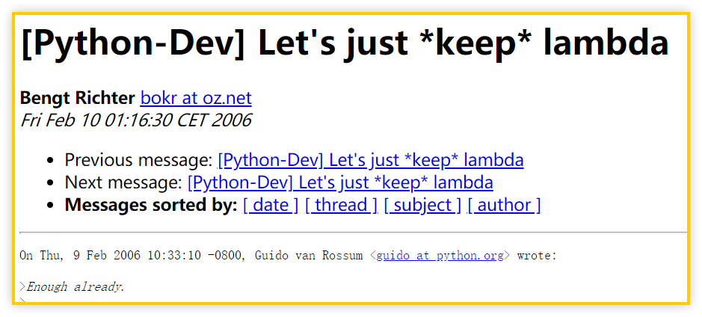The height and width of the screenshot is (317, 702).
Task: Click the quoted text "Enough already."
Action: point(76,287)
